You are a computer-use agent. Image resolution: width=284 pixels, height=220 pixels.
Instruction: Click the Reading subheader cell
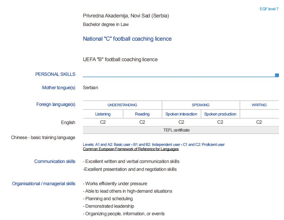[142, 114]
